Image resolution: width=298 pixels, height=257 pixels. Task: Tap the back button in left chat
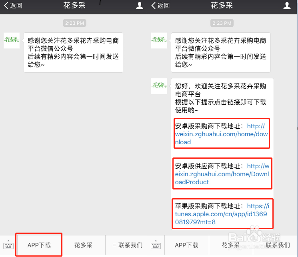point(13,6)
